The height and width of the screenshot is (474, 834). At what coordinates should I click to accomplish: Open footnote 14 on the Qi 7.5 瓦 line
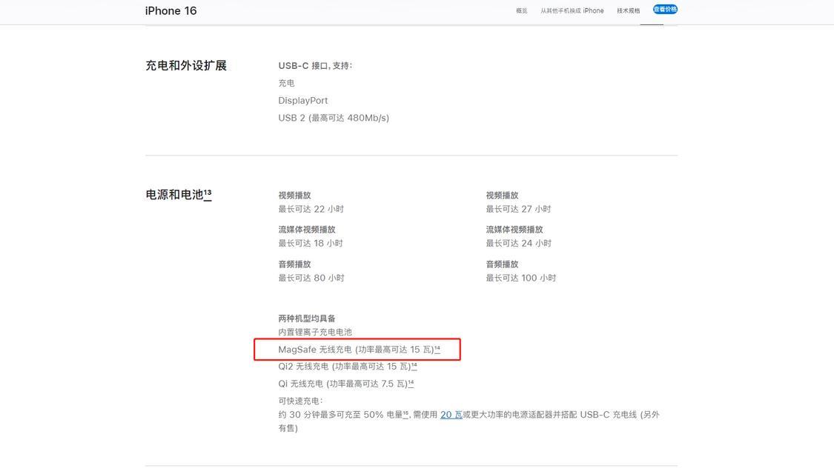click(411, 383)
